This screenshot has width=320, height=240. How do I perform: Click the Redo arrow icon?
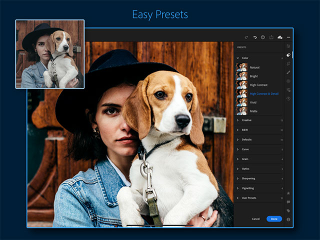tap(246, 37)
